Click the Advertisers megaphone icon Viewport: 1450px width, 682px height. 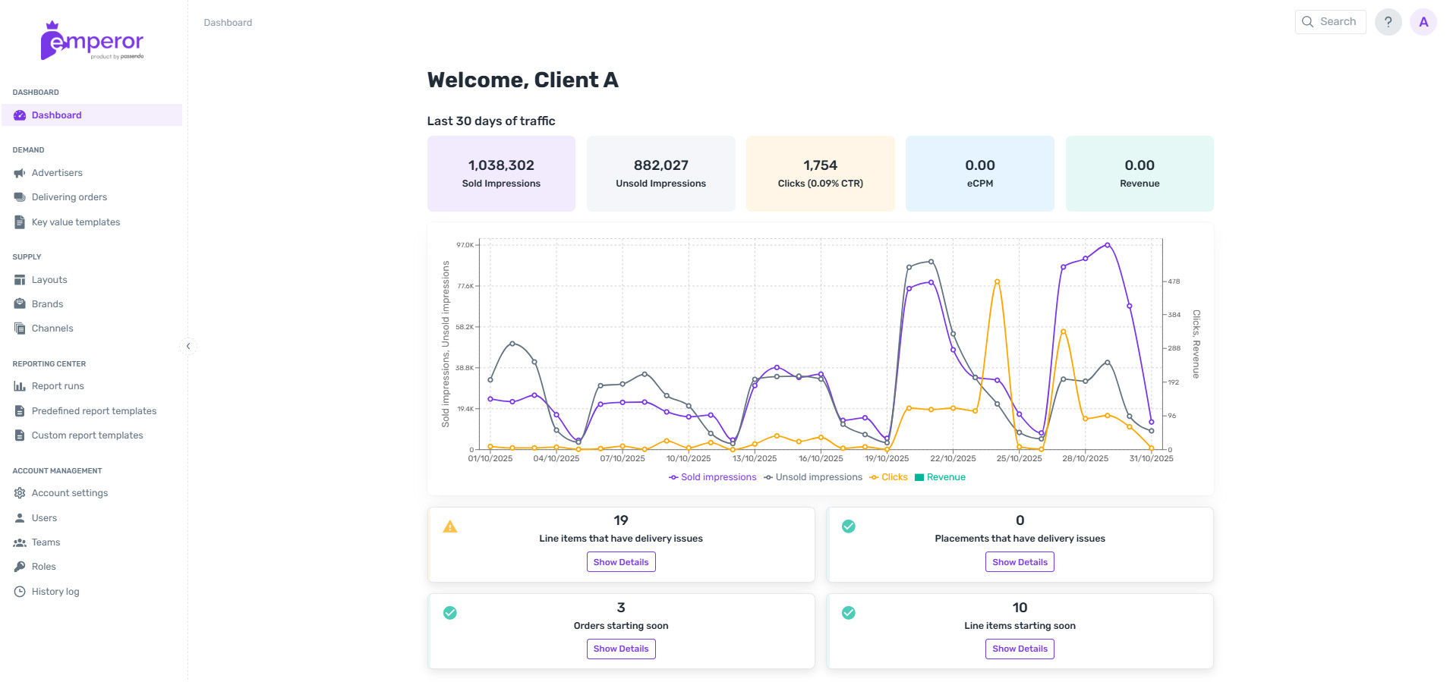(20, 173)
